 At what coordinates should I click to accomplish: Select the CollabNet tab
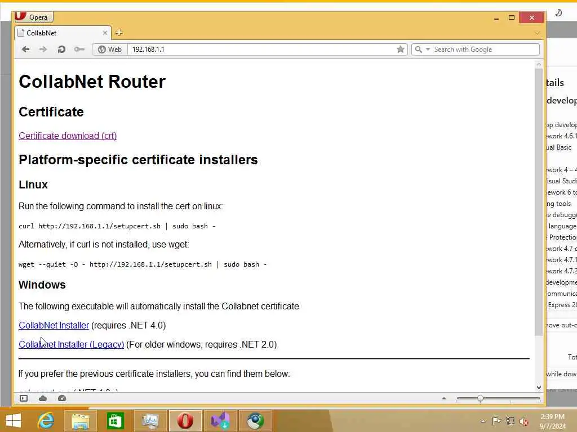[63, 33]
